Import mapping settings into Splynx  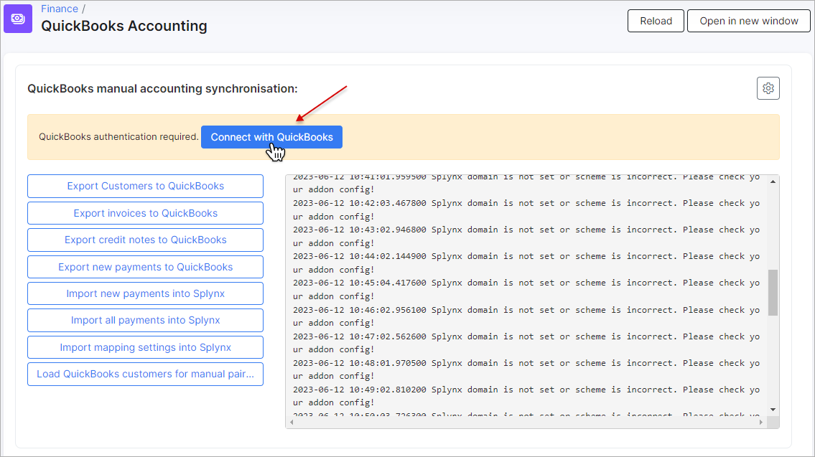point(146,347)
